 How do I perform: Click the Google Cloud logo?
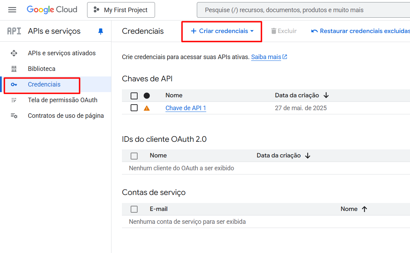point(52,10)
